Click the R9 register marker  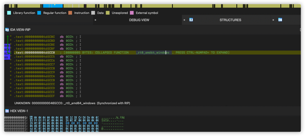tap(7, 58)
